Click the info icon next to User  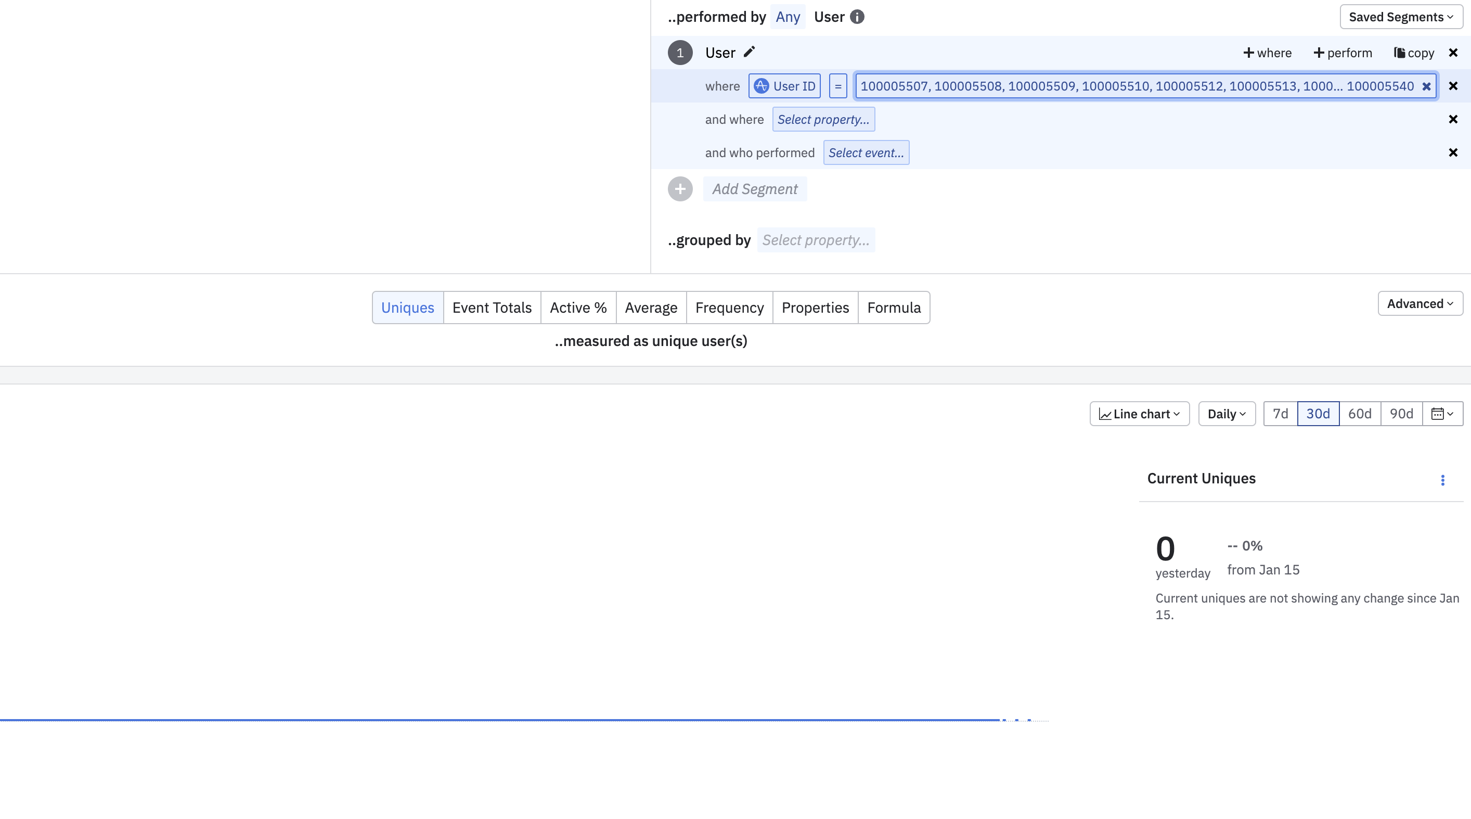pos(857,17)
